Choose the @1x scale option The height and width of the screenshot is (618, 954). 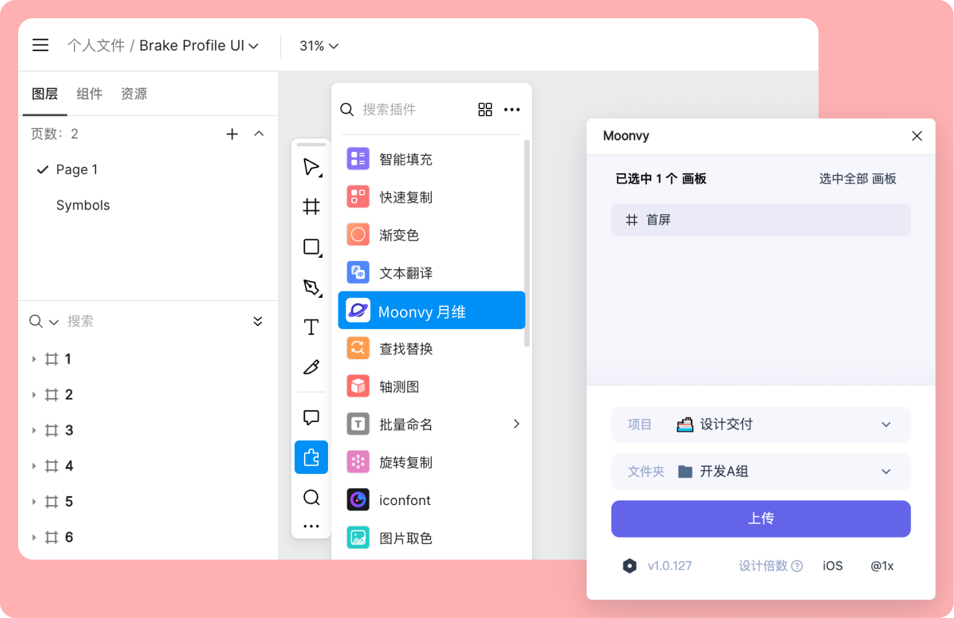coord(882,566)
